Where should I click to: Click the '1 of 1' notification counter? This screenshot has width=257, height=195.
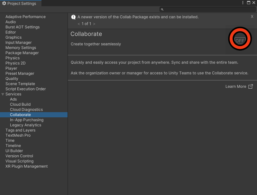tap(87, 24)
